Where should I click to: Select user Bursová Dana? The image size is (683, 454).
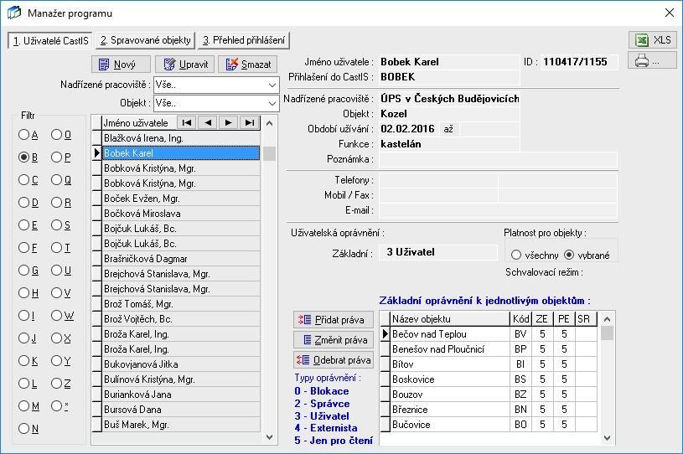coord(181,410)
